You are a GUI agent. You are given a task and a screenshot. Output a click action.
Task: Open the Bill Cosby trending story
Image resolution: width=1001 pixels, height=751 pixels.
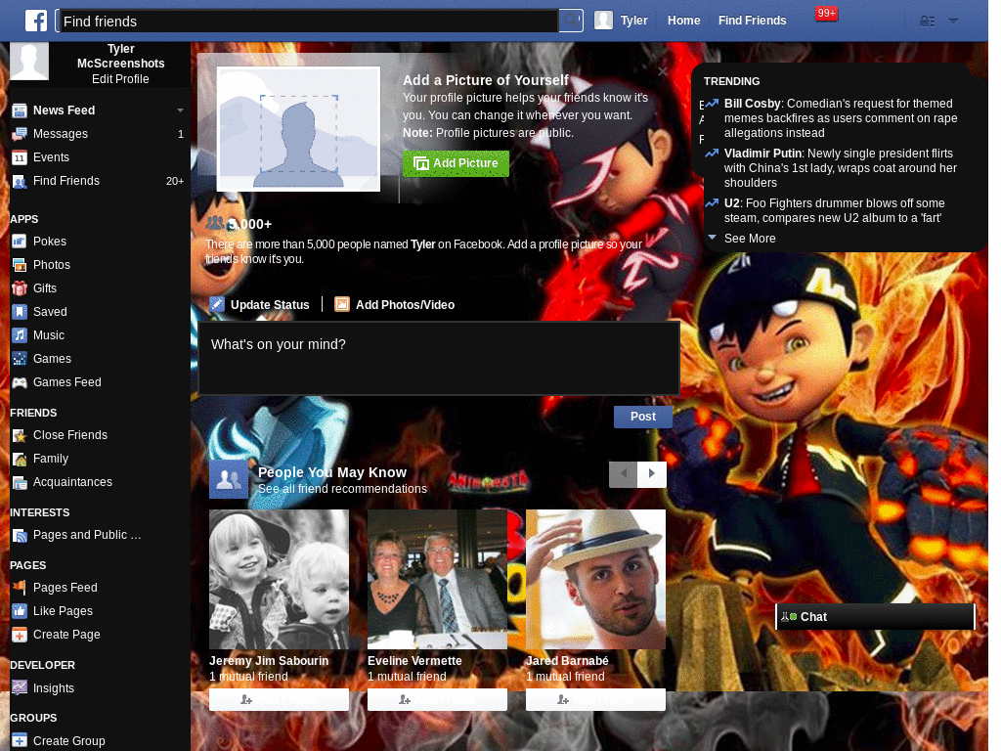tap(840, 118)
